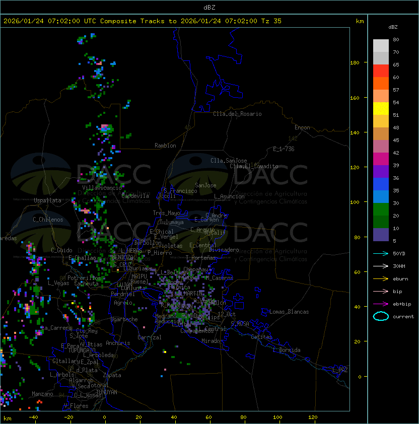
Task: Click the Encon map label
Action: click(x=302, y=127)
